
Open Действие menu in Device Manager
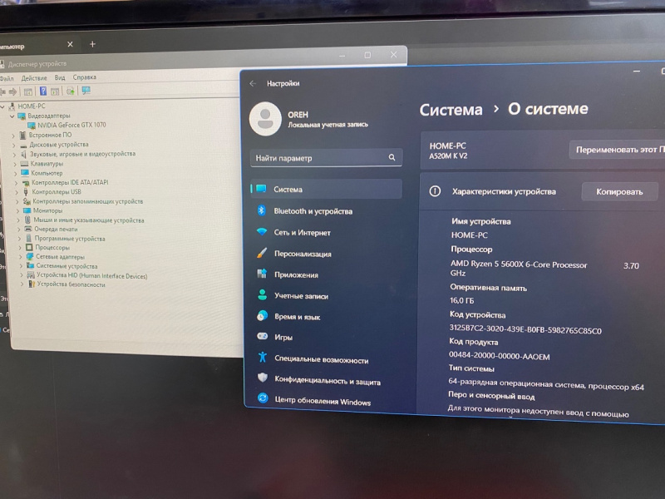pos(34,78)
